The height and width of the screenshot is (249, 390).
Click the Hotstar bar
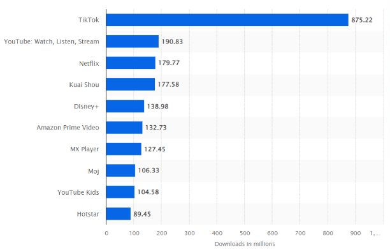pos(119,214)
